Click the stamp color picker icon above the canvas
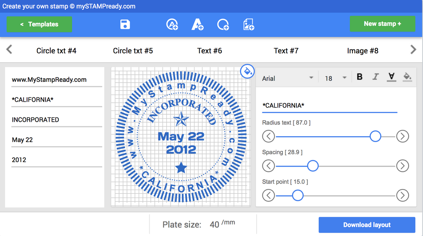This screenshot has width=423, height=236. click(247, 72)
